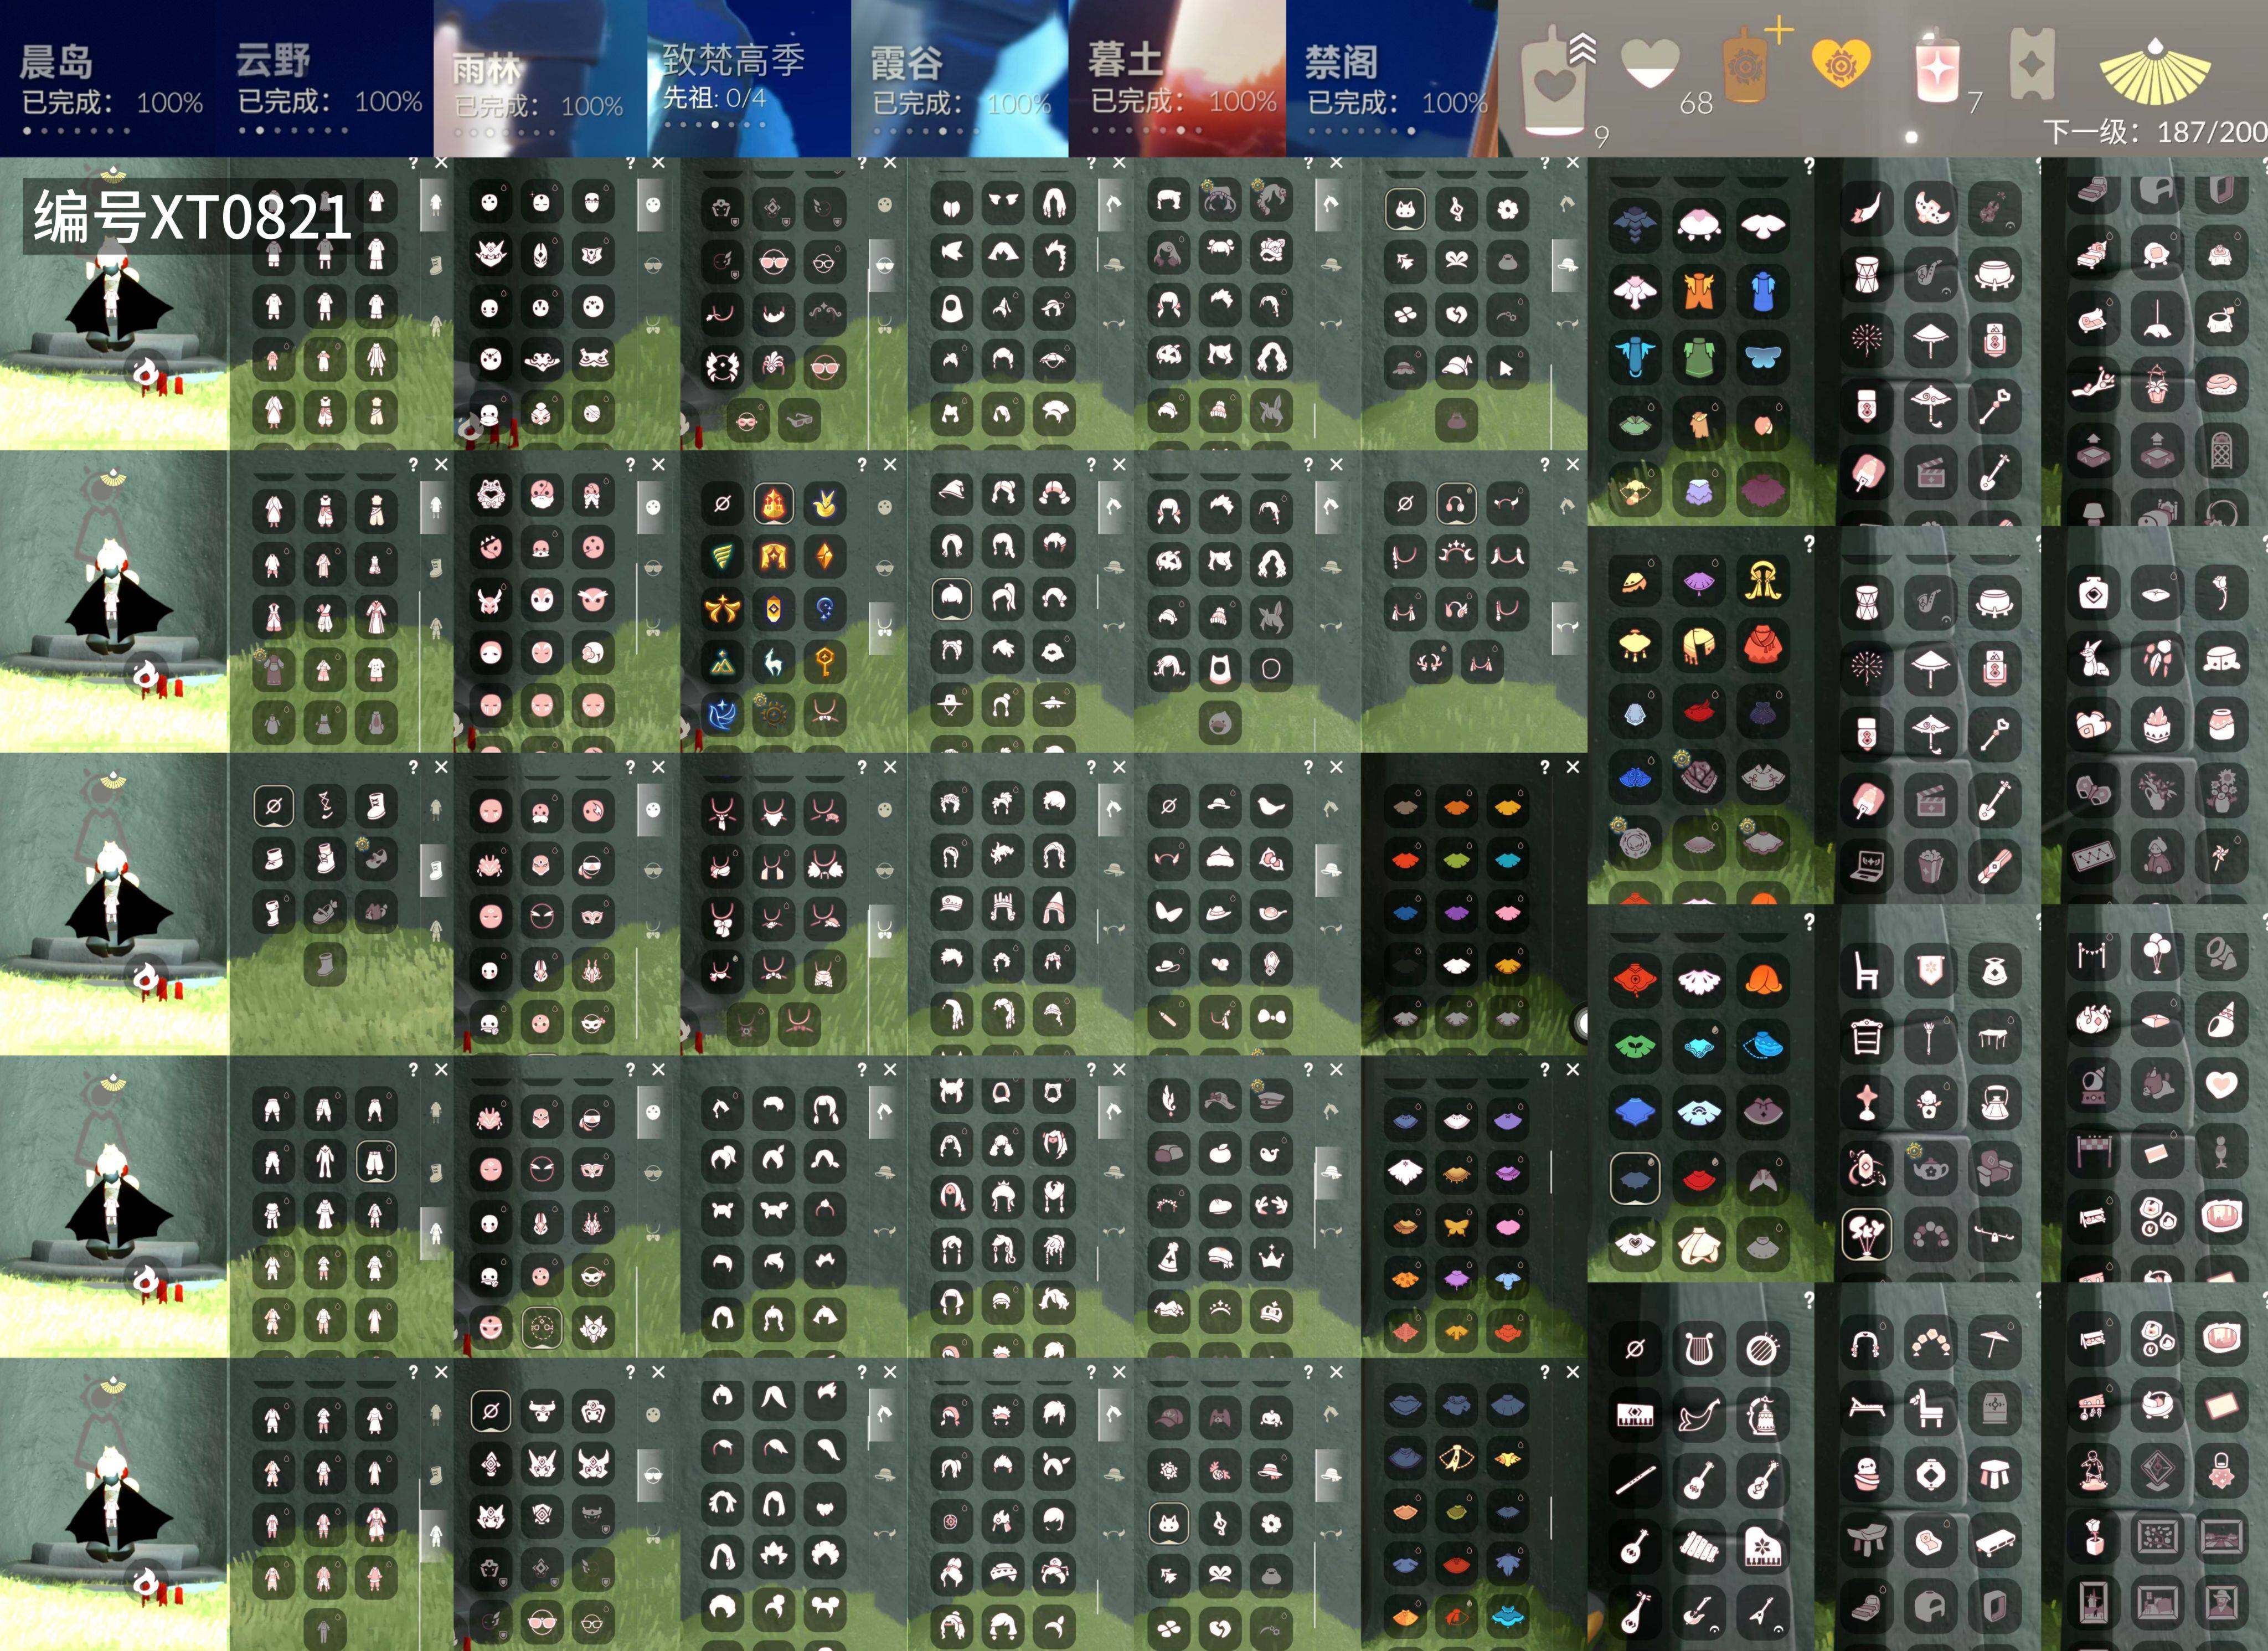Viewport: 2268px width, 1651px height.
Task: Select the potted rose prop
Action: 2093,1537
